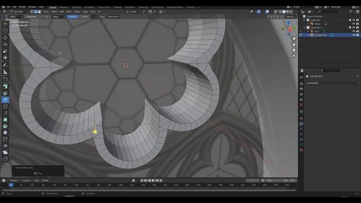The width and height of the screenshot is (361, 203).
Task: Click the viewport pan (hand) gizmo
Action: pos(294,45)
